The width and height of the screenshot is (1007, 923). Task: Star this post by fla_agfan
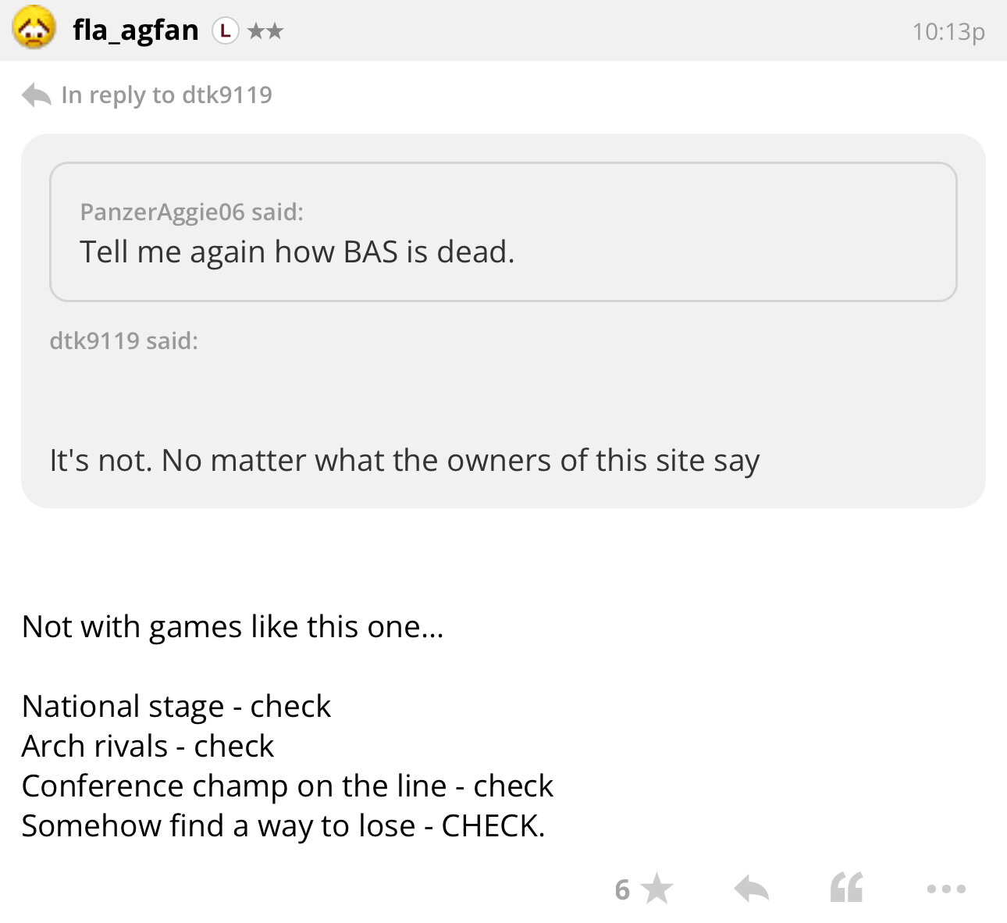tap(659, 889)
